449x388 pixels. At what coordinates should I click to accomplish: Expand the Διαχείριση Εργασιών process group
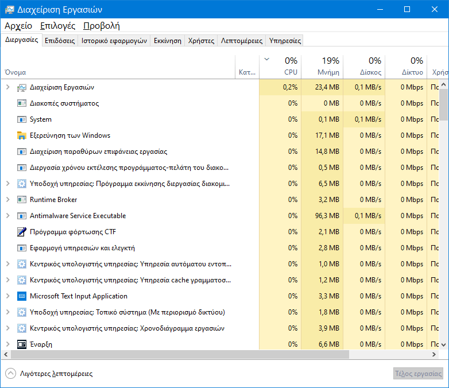point(7,87)
